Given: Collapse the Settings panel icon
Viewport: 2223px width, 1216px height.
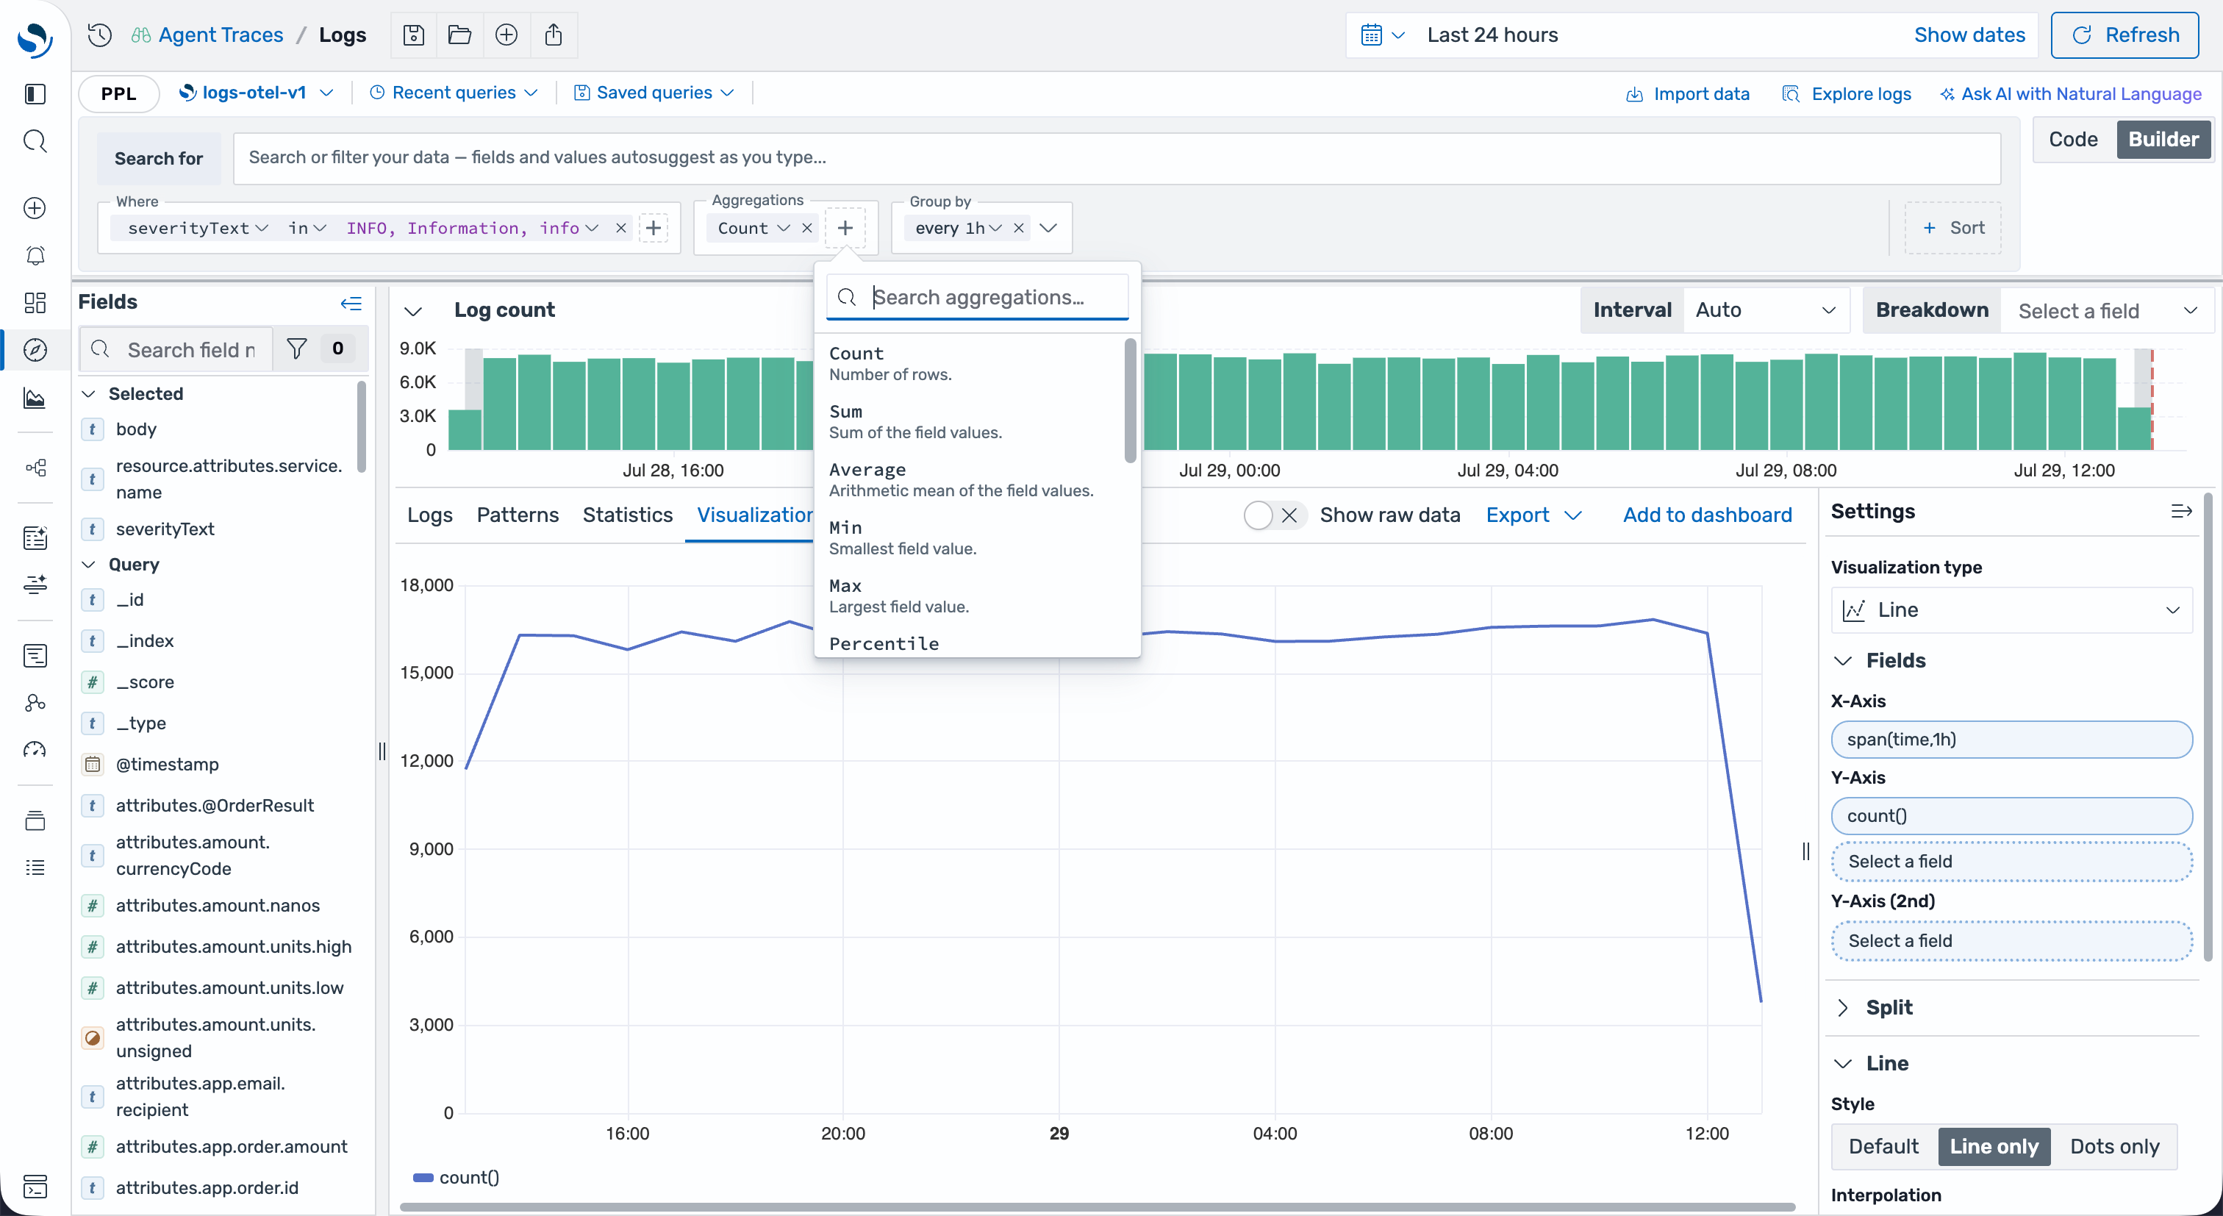Looking at the screenshot, I should click(2182, 512).
